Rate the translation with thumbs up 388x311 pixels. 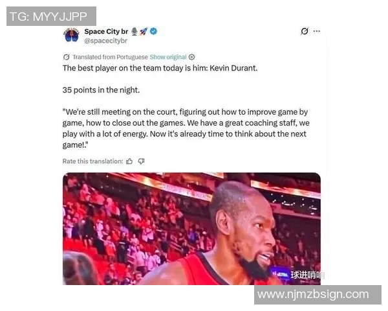coord(129,161)
